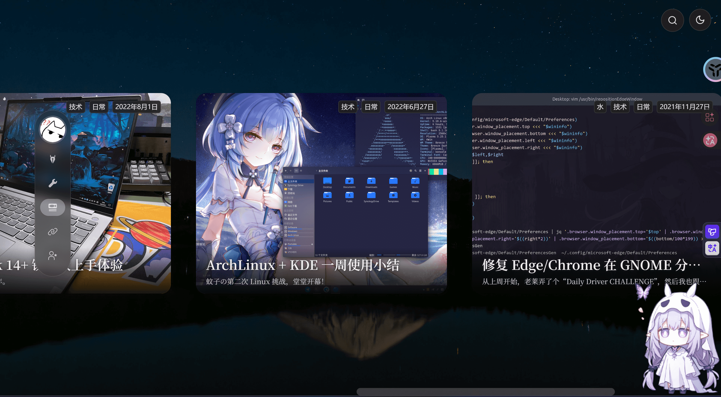Click the excerpt starting "从上周开始，老莱弄了个"

click(x=594, y=281)
